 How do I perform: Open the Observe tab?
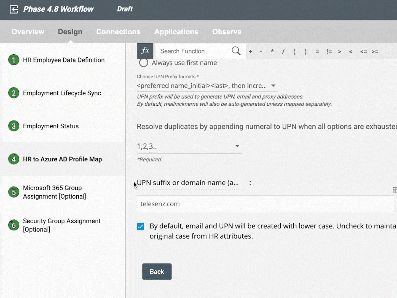click(227, 32)
